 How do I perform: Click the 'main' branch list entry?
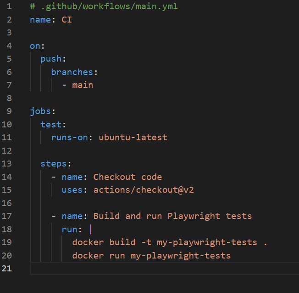(x=83, y=85)
